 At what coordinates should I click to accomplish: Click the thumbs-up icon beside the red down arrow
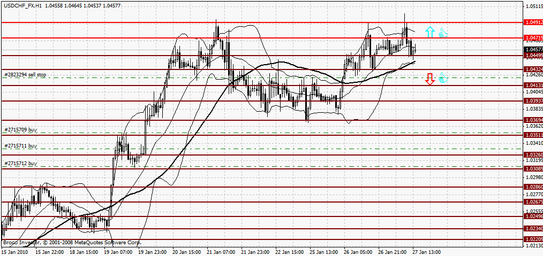(x=443, y=78)
